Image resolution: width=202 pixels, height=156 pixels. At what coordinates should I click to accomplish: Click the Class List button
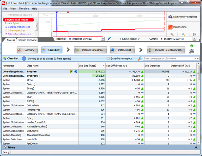coord(52,50)
